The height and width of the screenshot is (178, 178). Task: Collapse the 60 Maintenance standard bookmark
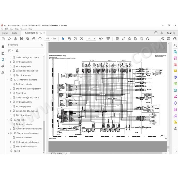pos(8,80)
